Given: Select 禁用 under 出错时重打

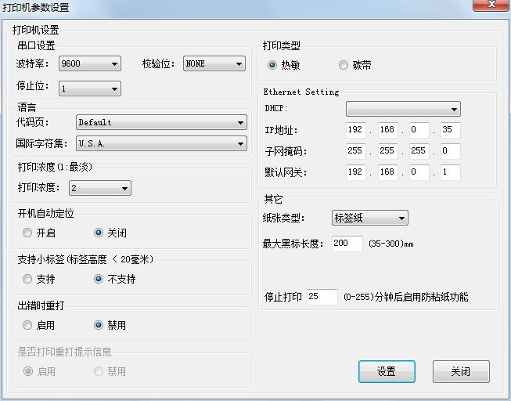Looking at the screenshot, I should 99,325.
